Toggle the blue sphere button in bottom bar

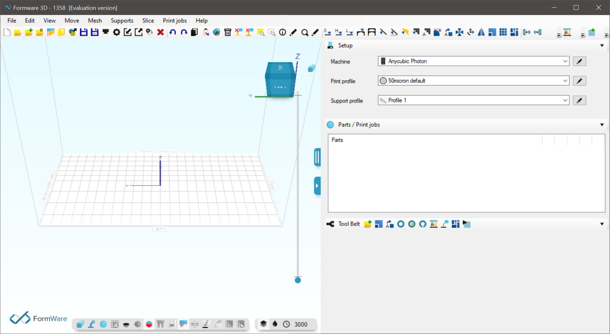(x=103, y=324)
